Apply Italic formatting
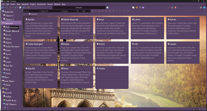 [96, 11]
